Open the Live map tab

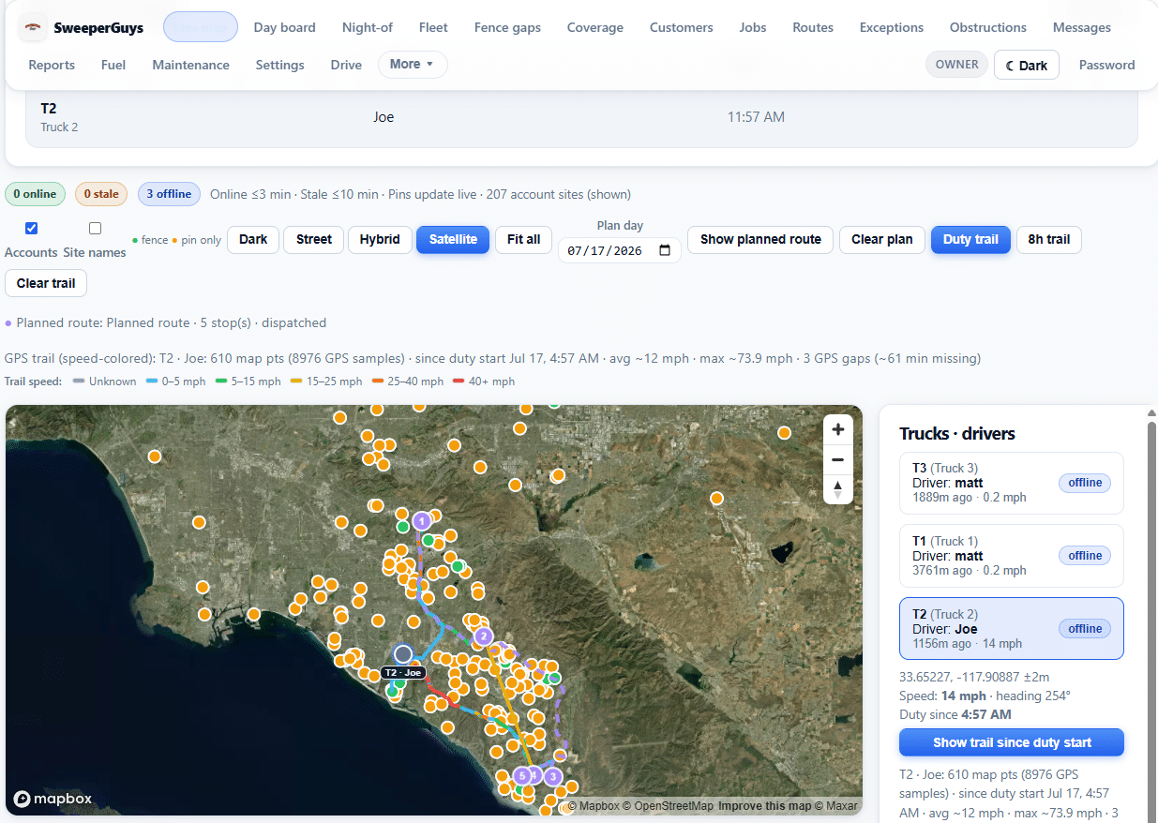click(201, 27)
